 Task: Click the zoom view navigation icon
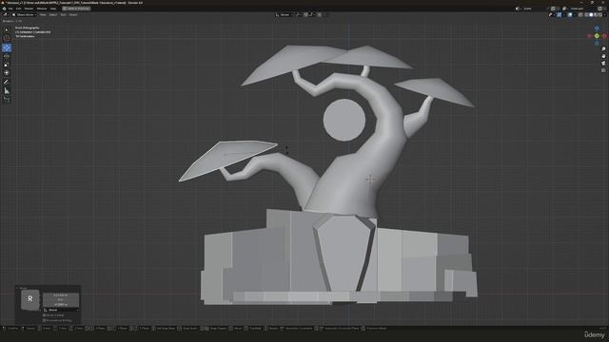603,49
